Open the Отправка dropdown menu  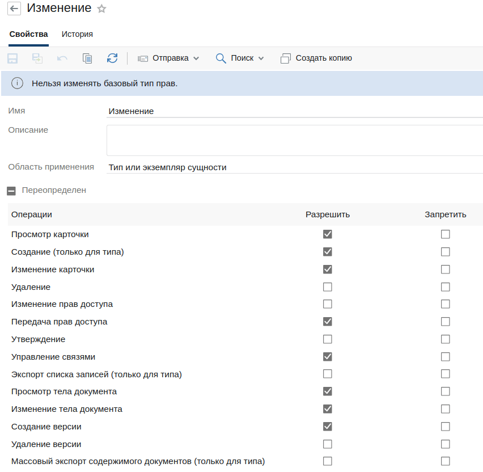168,58
